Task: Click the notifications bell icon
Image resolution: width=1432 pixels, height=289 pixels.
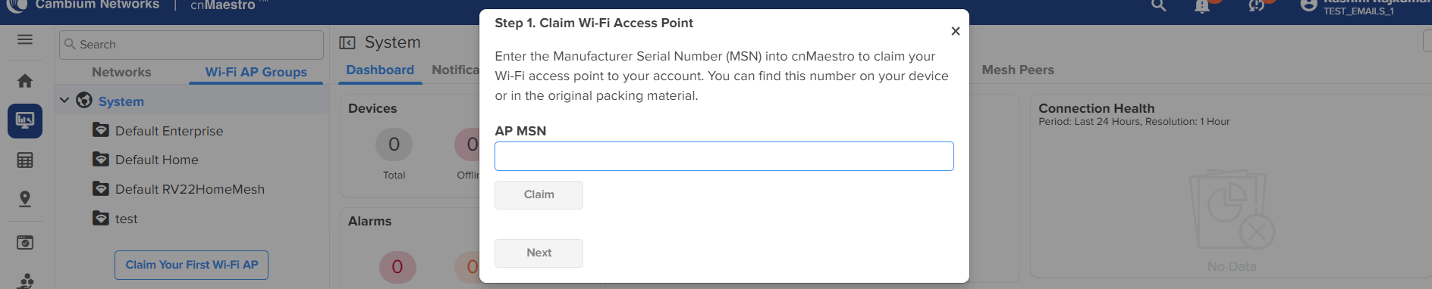Action: click(x=1202, y=7)
